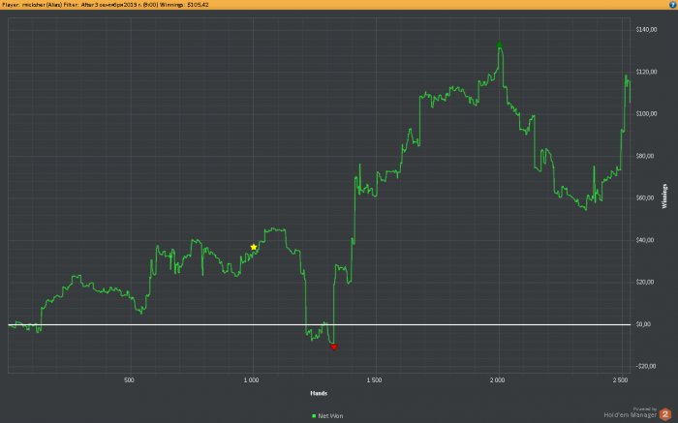Click the $20,00 axis label
This screenshot has height=423, width=678.
[x=645, y=282]
